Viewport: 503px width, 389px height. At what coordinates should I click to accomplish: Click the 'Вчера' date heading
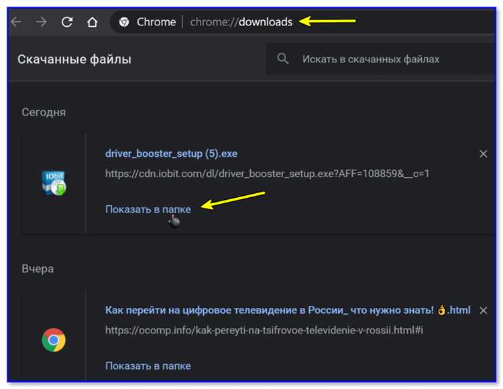(38, 269)
